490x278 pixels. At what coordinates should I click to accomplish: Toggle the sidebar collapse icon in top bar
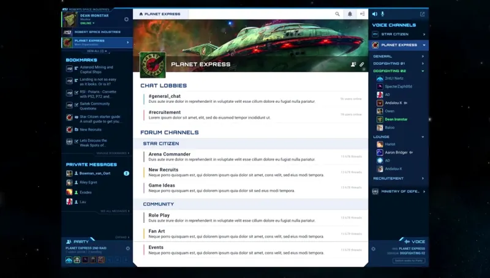pos(362,13)
